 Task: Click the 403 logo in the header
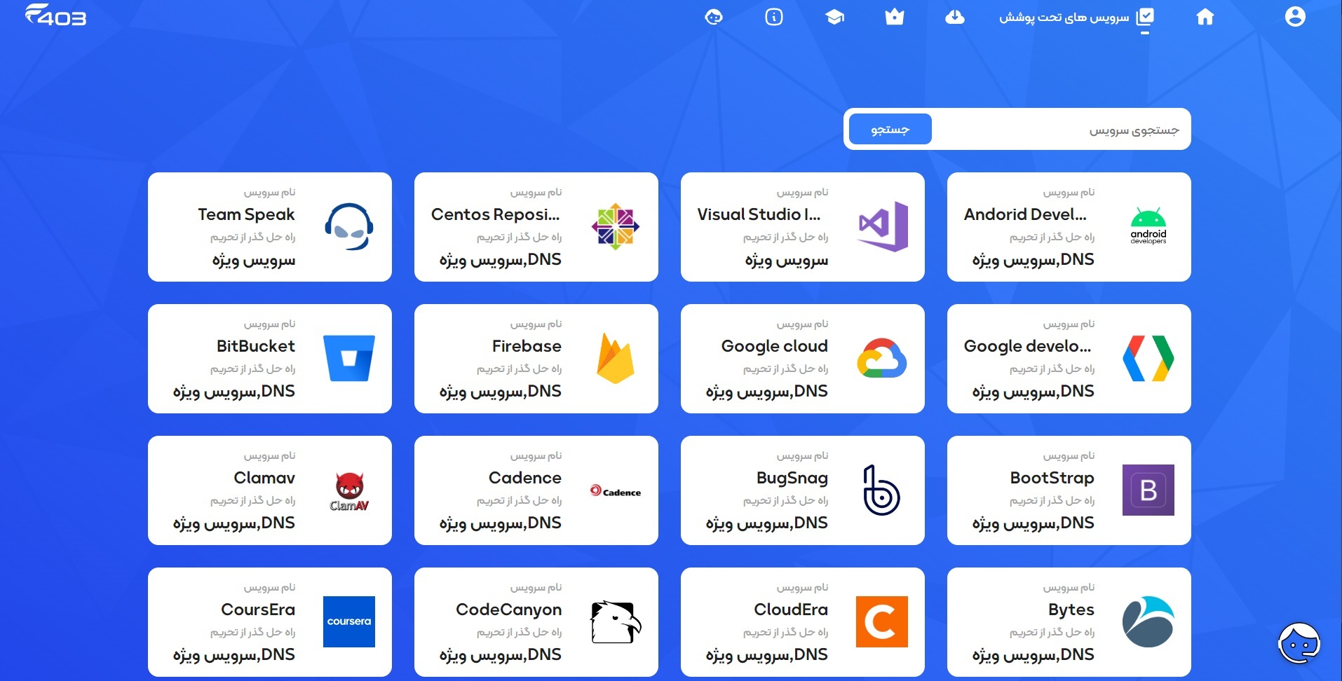(x=55, y=15)
